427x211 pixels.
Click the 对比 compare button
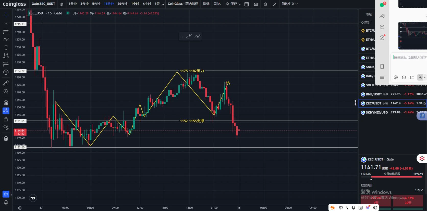coord(217,4)
